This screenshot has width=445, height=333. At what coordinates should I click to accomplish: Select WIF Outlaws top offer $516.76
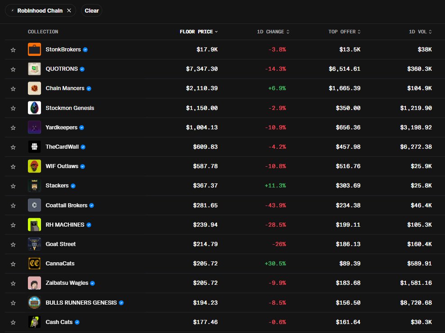coord(348,166)
